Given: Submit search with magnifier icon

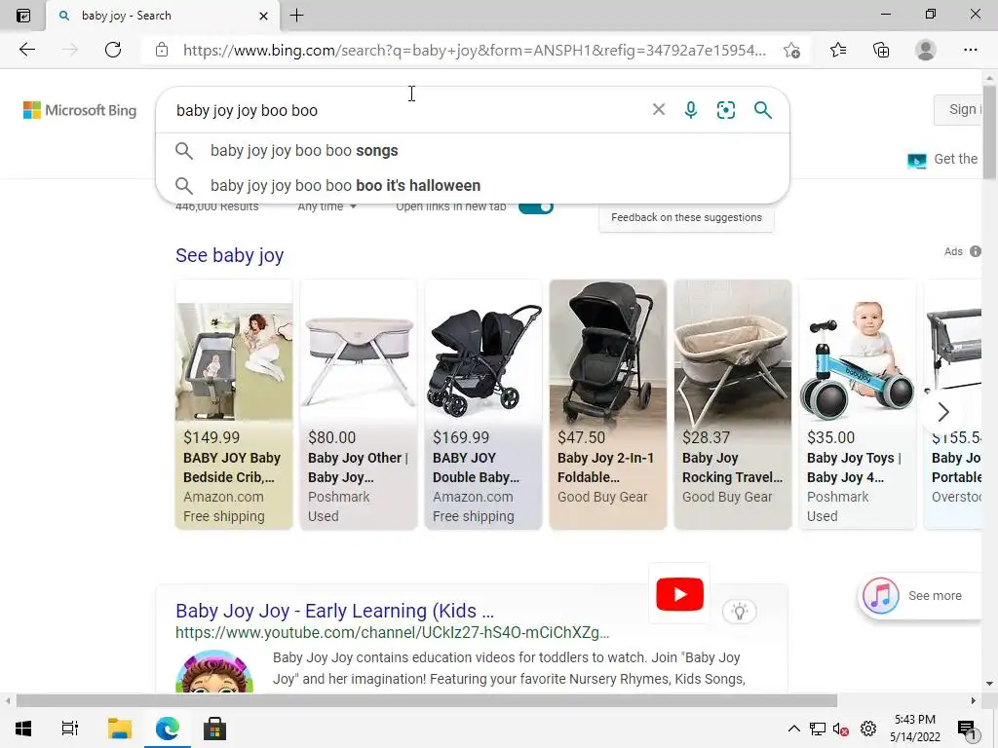Looking at the screenshot, I should point(762,109).
